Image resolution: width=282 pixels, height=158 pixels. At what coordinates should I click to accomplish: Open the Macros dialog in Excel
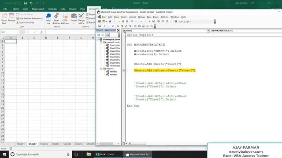[12, 18]
